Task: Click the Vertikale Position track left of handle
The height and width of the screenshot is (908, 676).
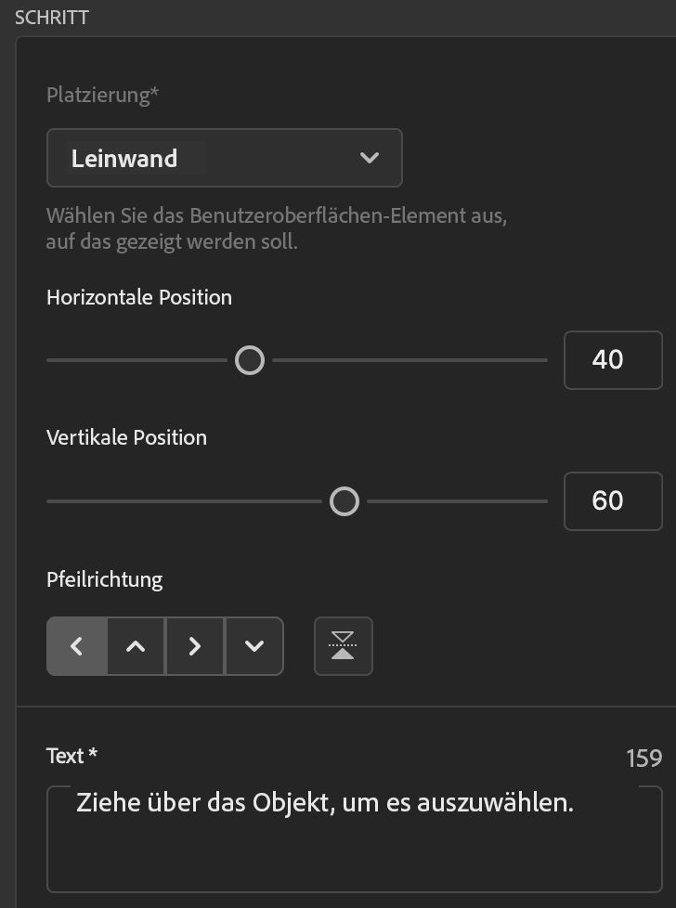Action: click(186, 502)
